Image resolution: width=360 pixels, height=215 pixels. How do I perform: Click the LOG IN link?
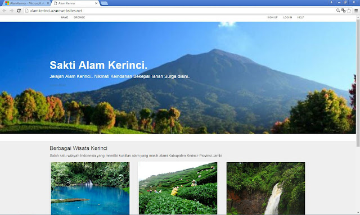[287, 17]
